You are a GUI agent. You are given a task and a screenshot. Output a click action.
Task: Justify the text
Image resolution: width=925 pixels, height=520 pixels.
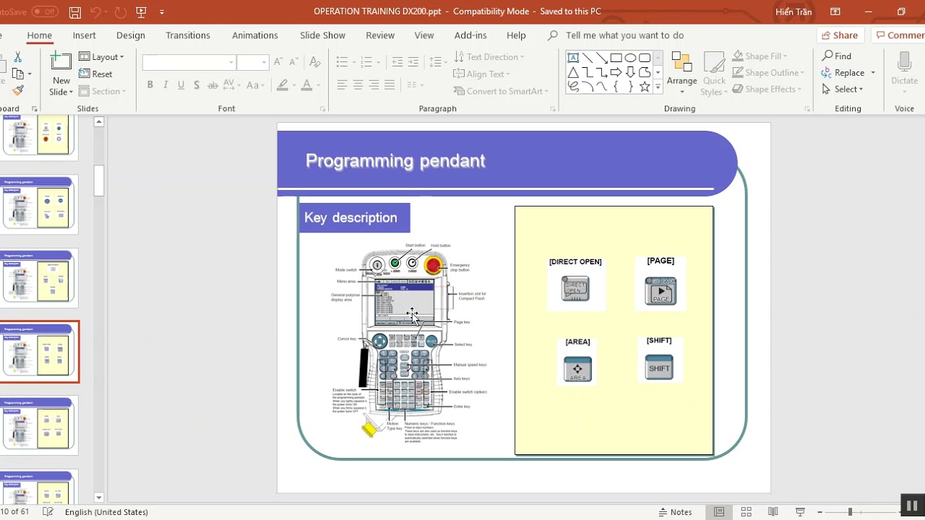point(390,85)
